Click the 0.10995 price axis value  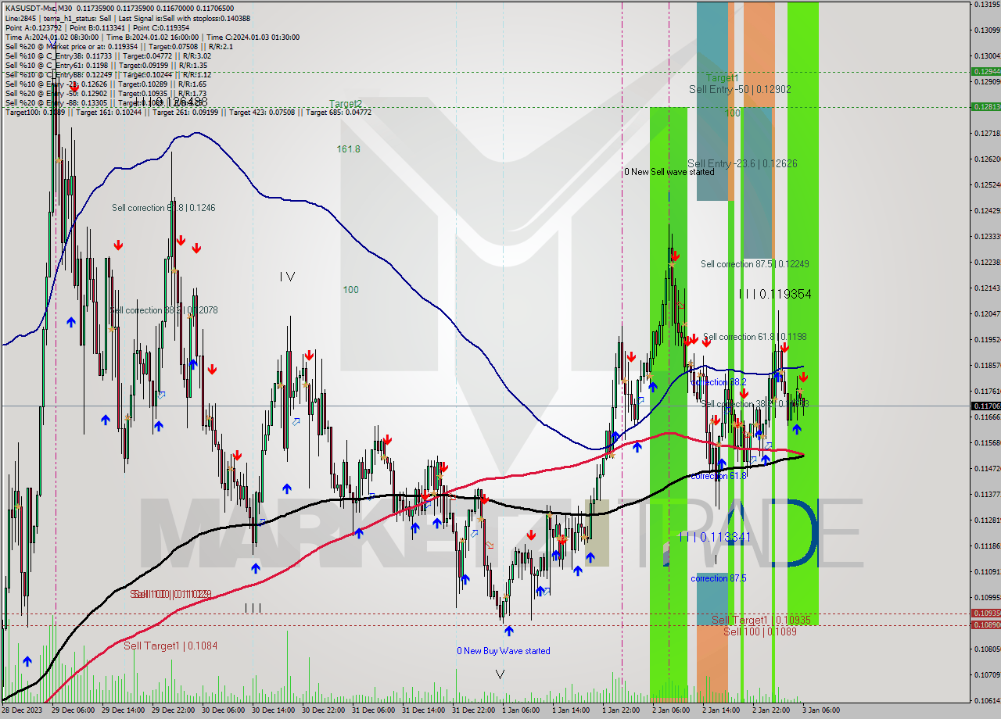pyautogui.click(x=987, y=598)
